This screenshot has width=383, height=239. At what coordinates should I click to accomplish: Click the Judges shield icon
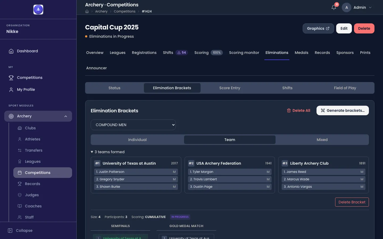(x=20, y=195)
